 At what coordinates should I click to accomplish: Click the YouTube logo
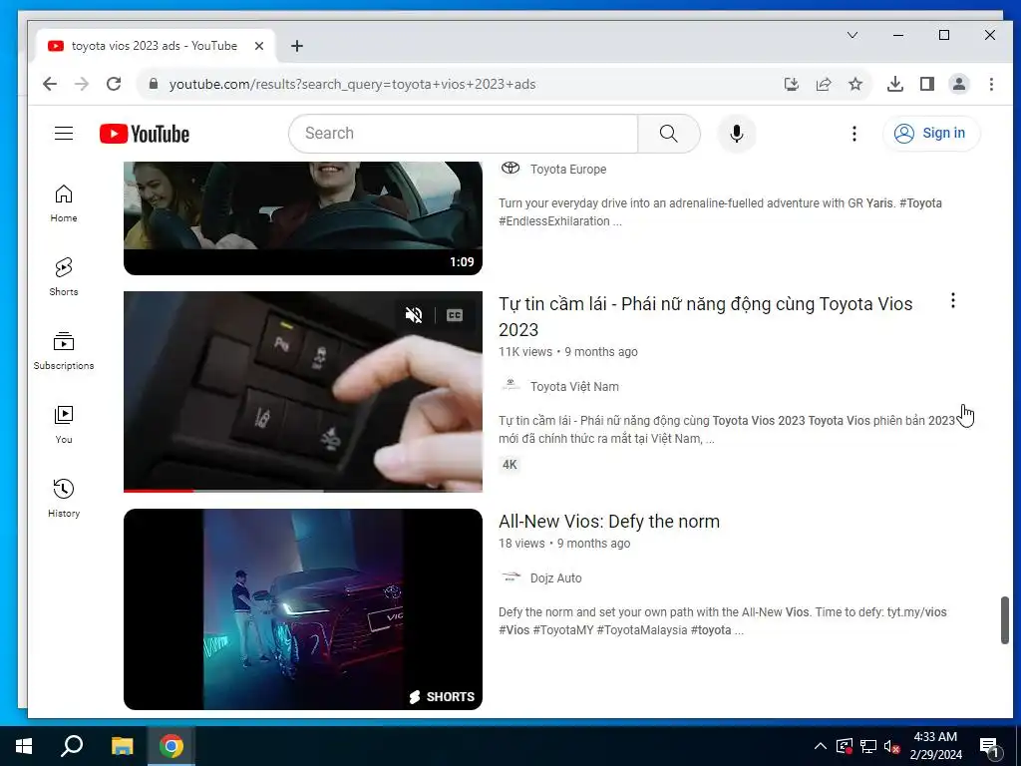point(145,134)
